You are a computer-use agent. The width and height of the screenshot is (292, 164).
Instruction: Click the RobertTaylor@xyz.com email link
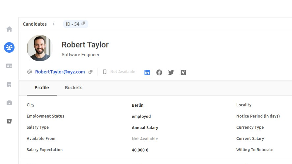(60, 72)
